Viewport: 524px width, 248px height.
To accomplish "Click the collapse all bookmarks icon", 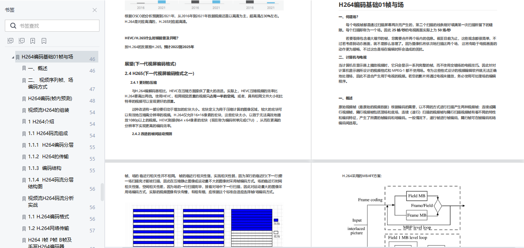I will 21,40.
